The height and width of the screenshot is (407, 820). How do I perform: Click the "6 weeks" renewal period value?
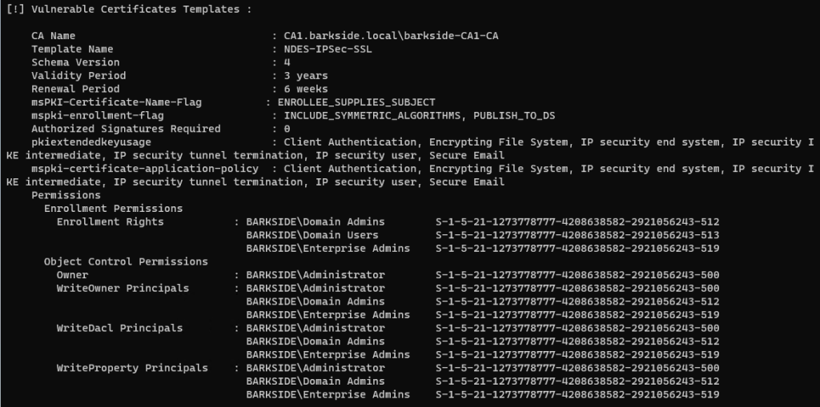pyautogui.click(x=306, y=89)
